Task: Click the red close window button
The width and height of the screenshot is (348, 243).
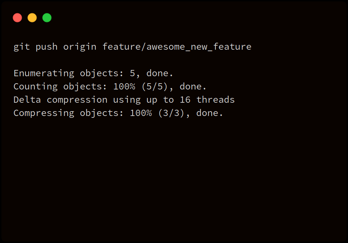Action: [17, 18]
